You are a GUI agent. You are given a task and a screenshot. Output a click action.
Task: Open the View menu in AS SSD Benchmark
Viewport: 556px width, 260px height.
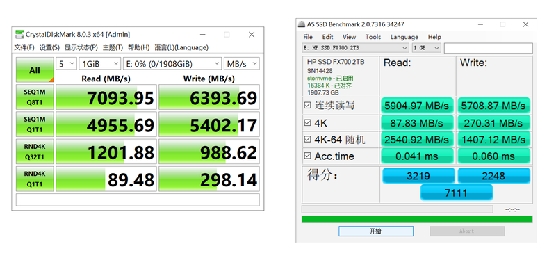349,37
